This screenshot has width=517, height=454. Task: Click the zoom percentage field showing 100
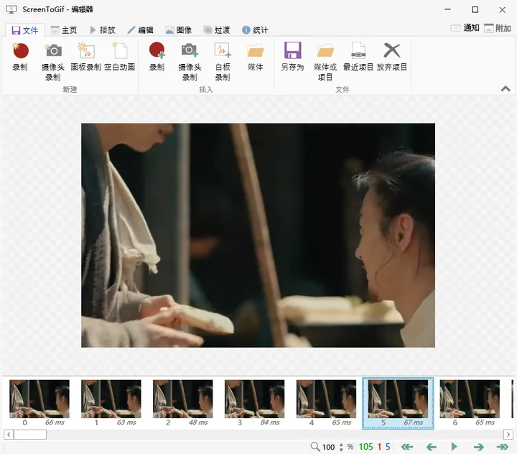click(x=328, y=447)
